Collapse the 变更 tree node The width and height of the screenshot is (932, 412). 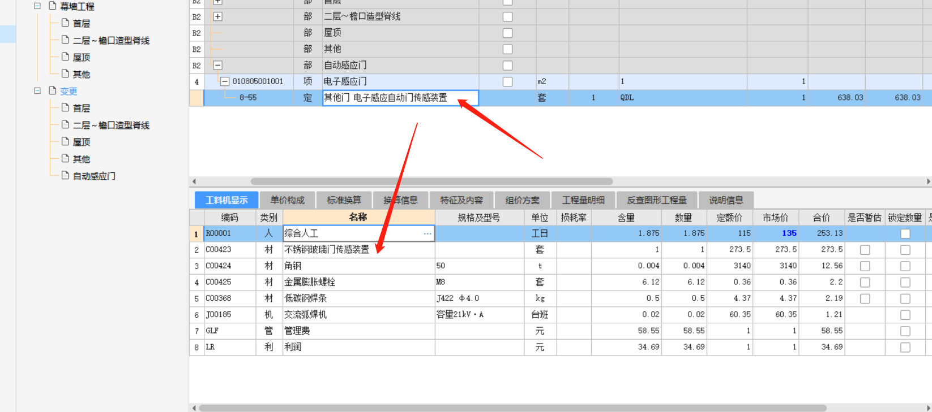coord(37,90)
